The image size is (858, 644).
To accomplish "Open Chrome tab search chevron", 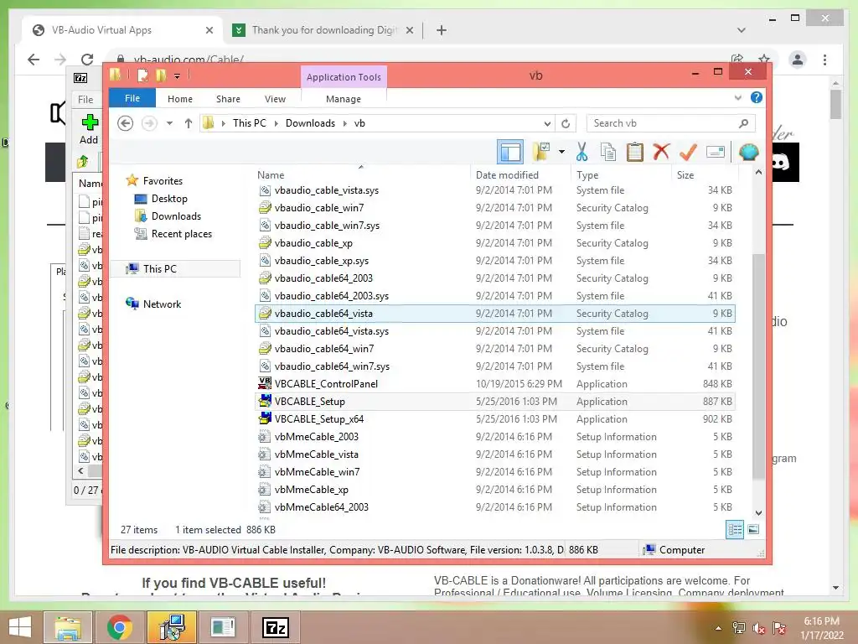I will (x=741, y=30).
